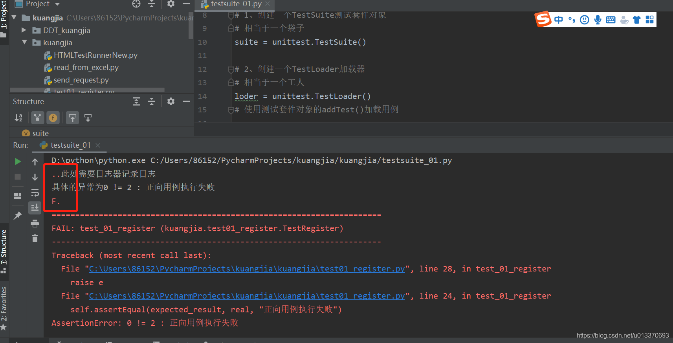Open the Sogou toolbox grid icon
The width and height of the screenshot is (673, 343).
pyautogui.click(x=649, y=20)
